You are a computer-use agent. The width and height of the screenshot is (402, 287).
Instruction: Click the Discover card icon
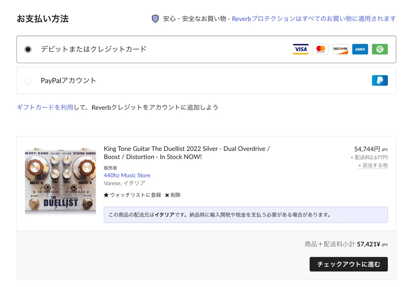[340, 49]
